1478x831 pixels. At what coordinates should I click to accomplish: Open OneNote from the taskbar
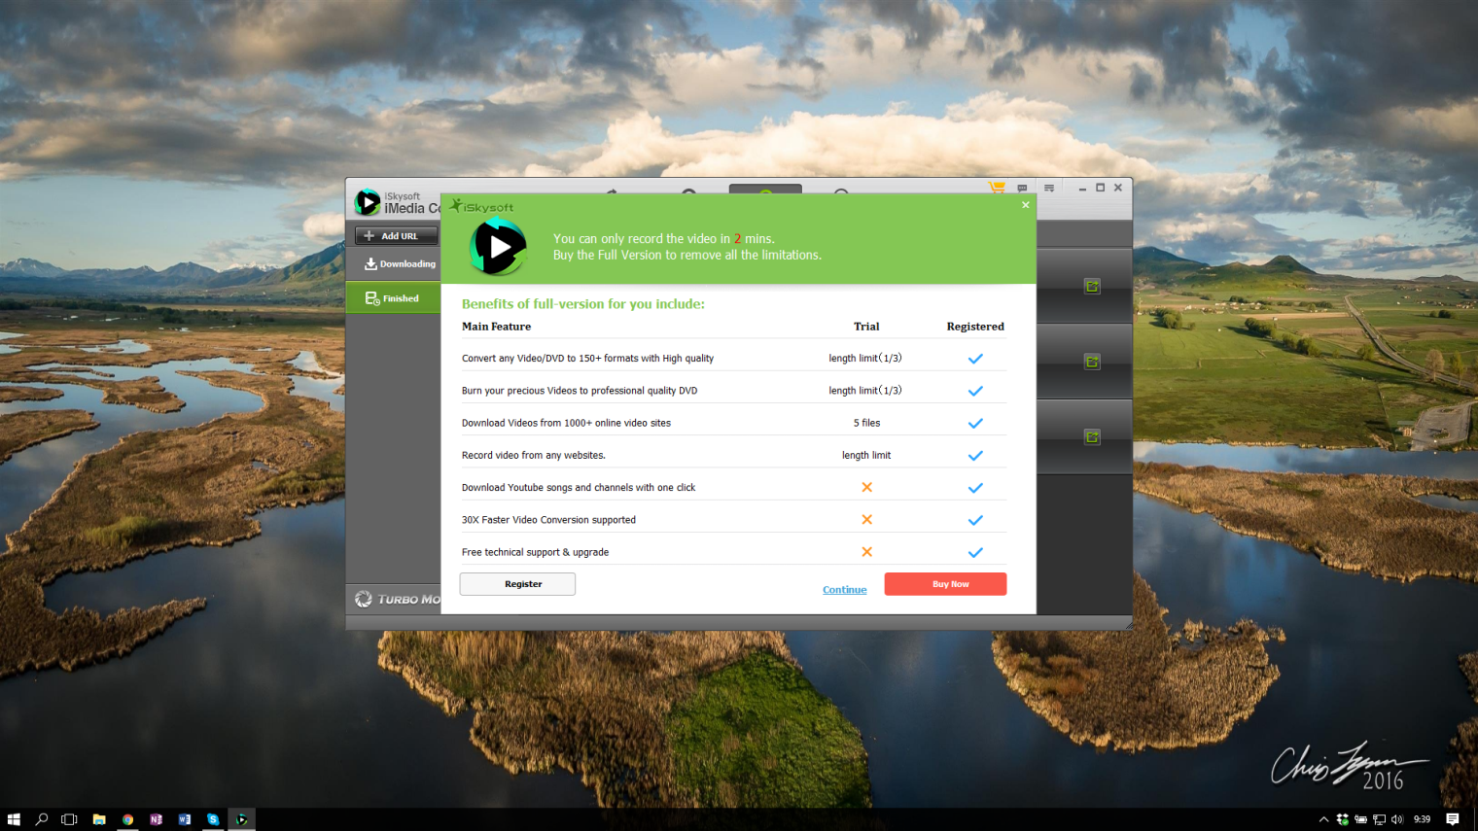click(x=156, y=819)
